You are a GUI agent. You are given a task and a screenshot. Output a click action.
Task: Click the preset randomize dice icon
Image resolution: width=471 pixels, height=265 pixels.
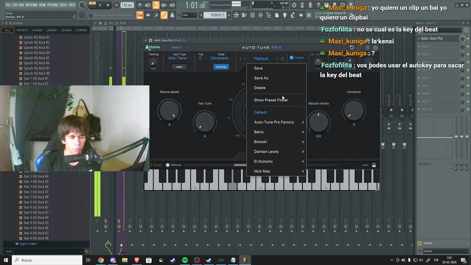[283, 59]
